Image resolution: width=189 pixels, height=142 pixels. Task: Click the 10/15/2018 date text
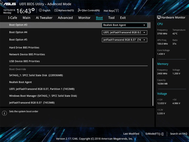click(x=9, y=10)
